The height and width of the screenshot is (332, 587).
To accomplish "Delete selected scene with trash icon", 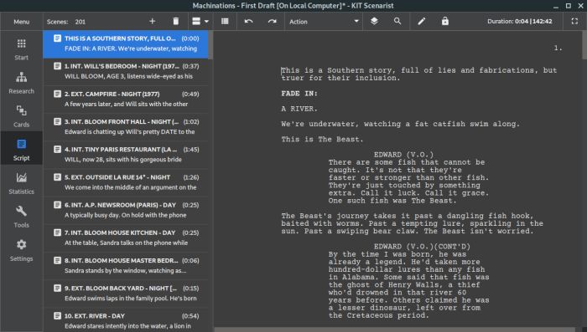I will (175, 21).
